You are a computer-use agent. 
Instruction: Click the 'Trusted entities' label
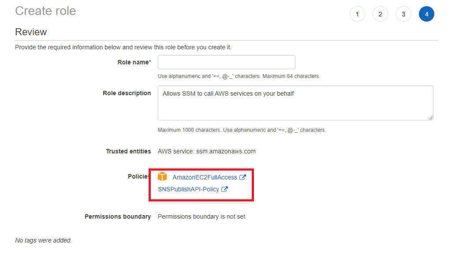pos(128,151)
